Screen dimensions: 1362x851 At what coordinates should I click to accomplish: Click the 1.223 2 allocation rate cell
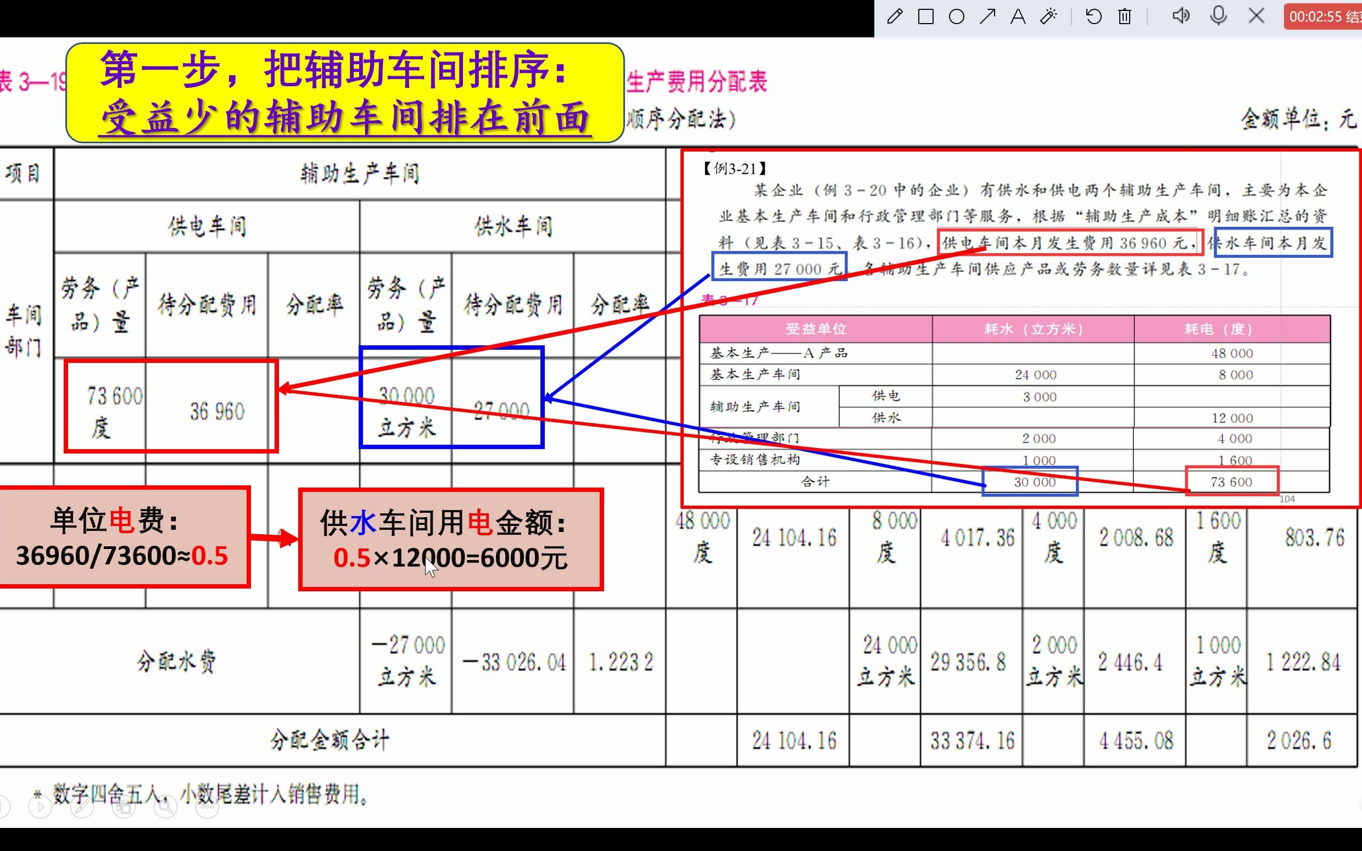click(621, 663)
